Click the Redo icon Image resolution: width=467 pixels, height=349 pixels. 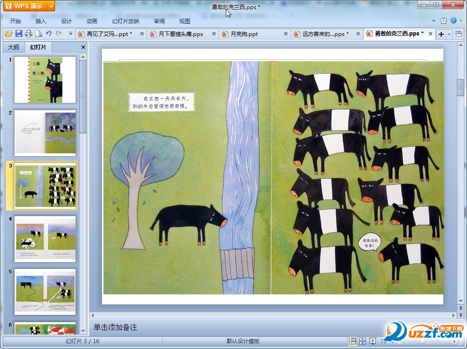(59, 34)
